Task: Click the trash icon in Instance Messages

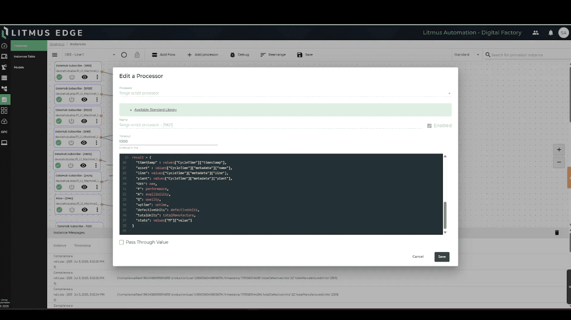Action: tap(557, 233)
